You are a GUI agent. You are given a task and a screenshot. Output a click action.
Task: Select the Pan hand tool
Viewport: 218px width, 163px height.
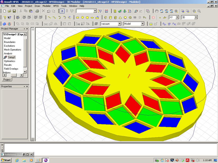[157, 11]
